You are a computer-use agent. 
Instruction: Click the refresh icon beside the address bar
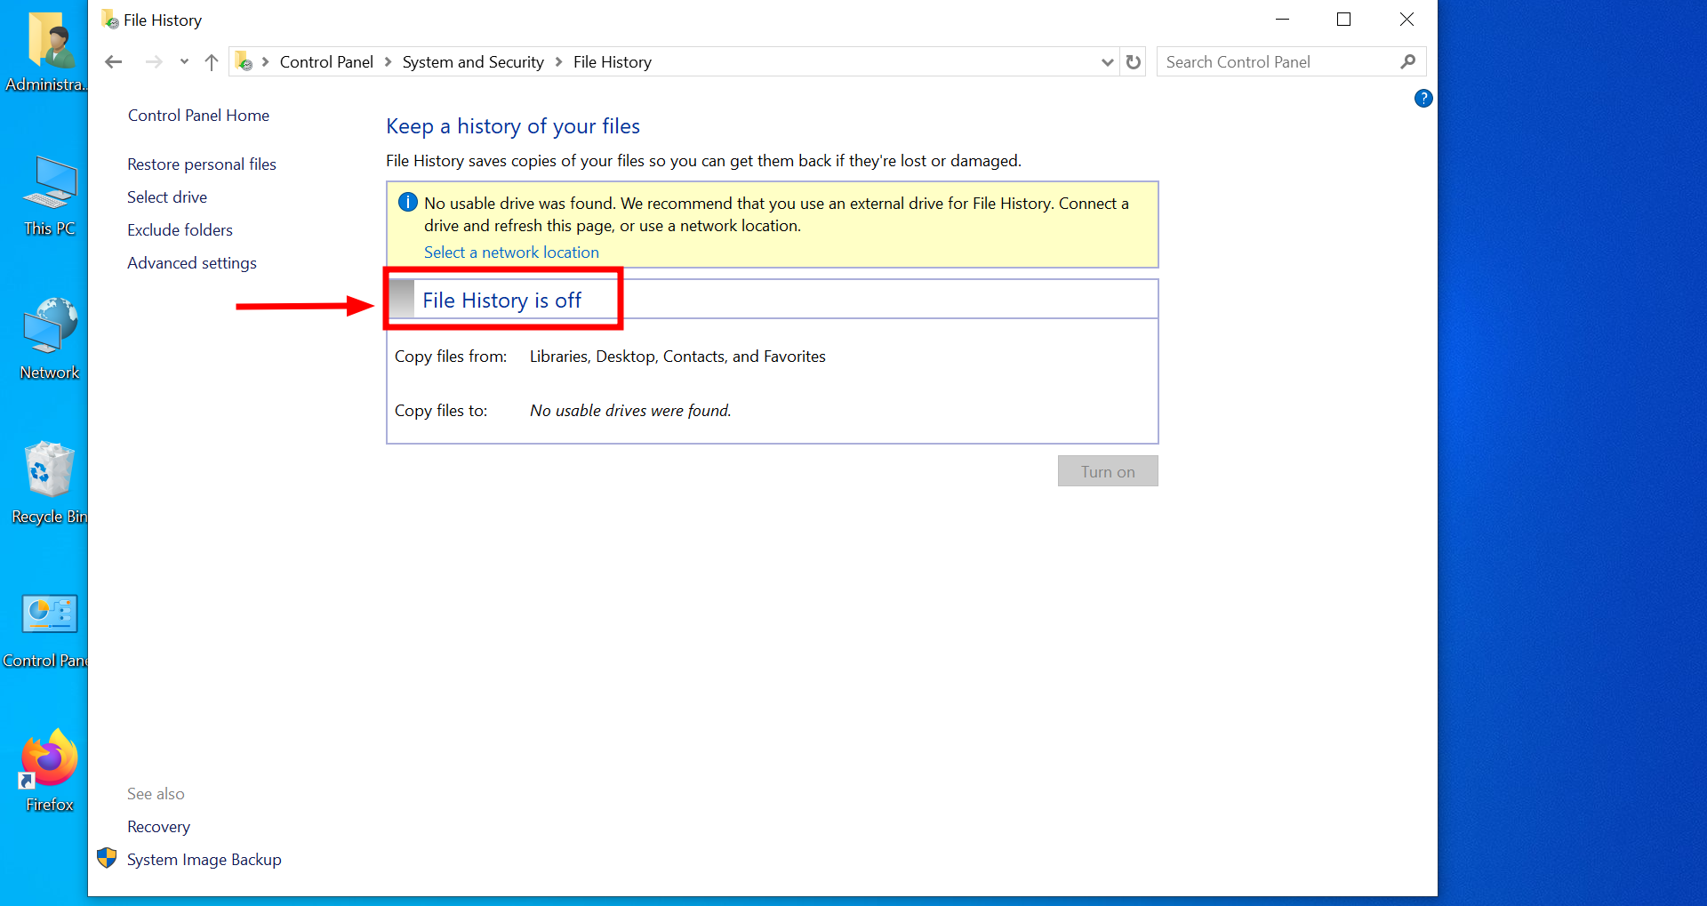pyautogui.click(x=1133, y=61)
